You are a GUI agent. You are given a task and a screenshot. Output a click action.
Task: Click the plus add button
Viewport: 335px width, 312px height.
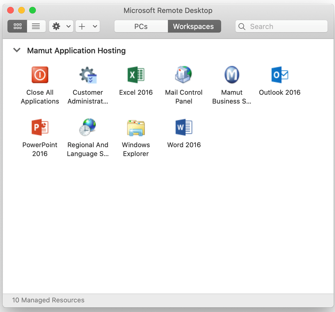pos(82,26)
